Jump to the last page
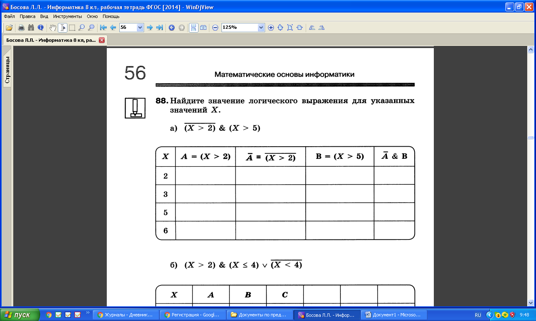536x321 pixels. coord(159,28)
